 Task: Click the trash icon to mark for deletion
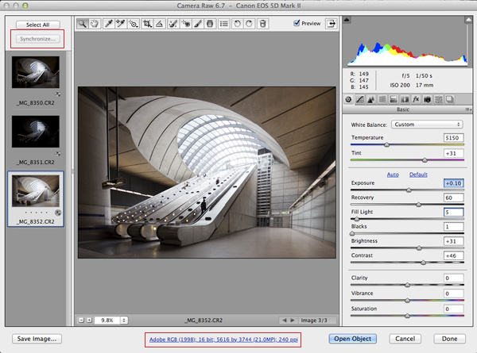(263, 24)
